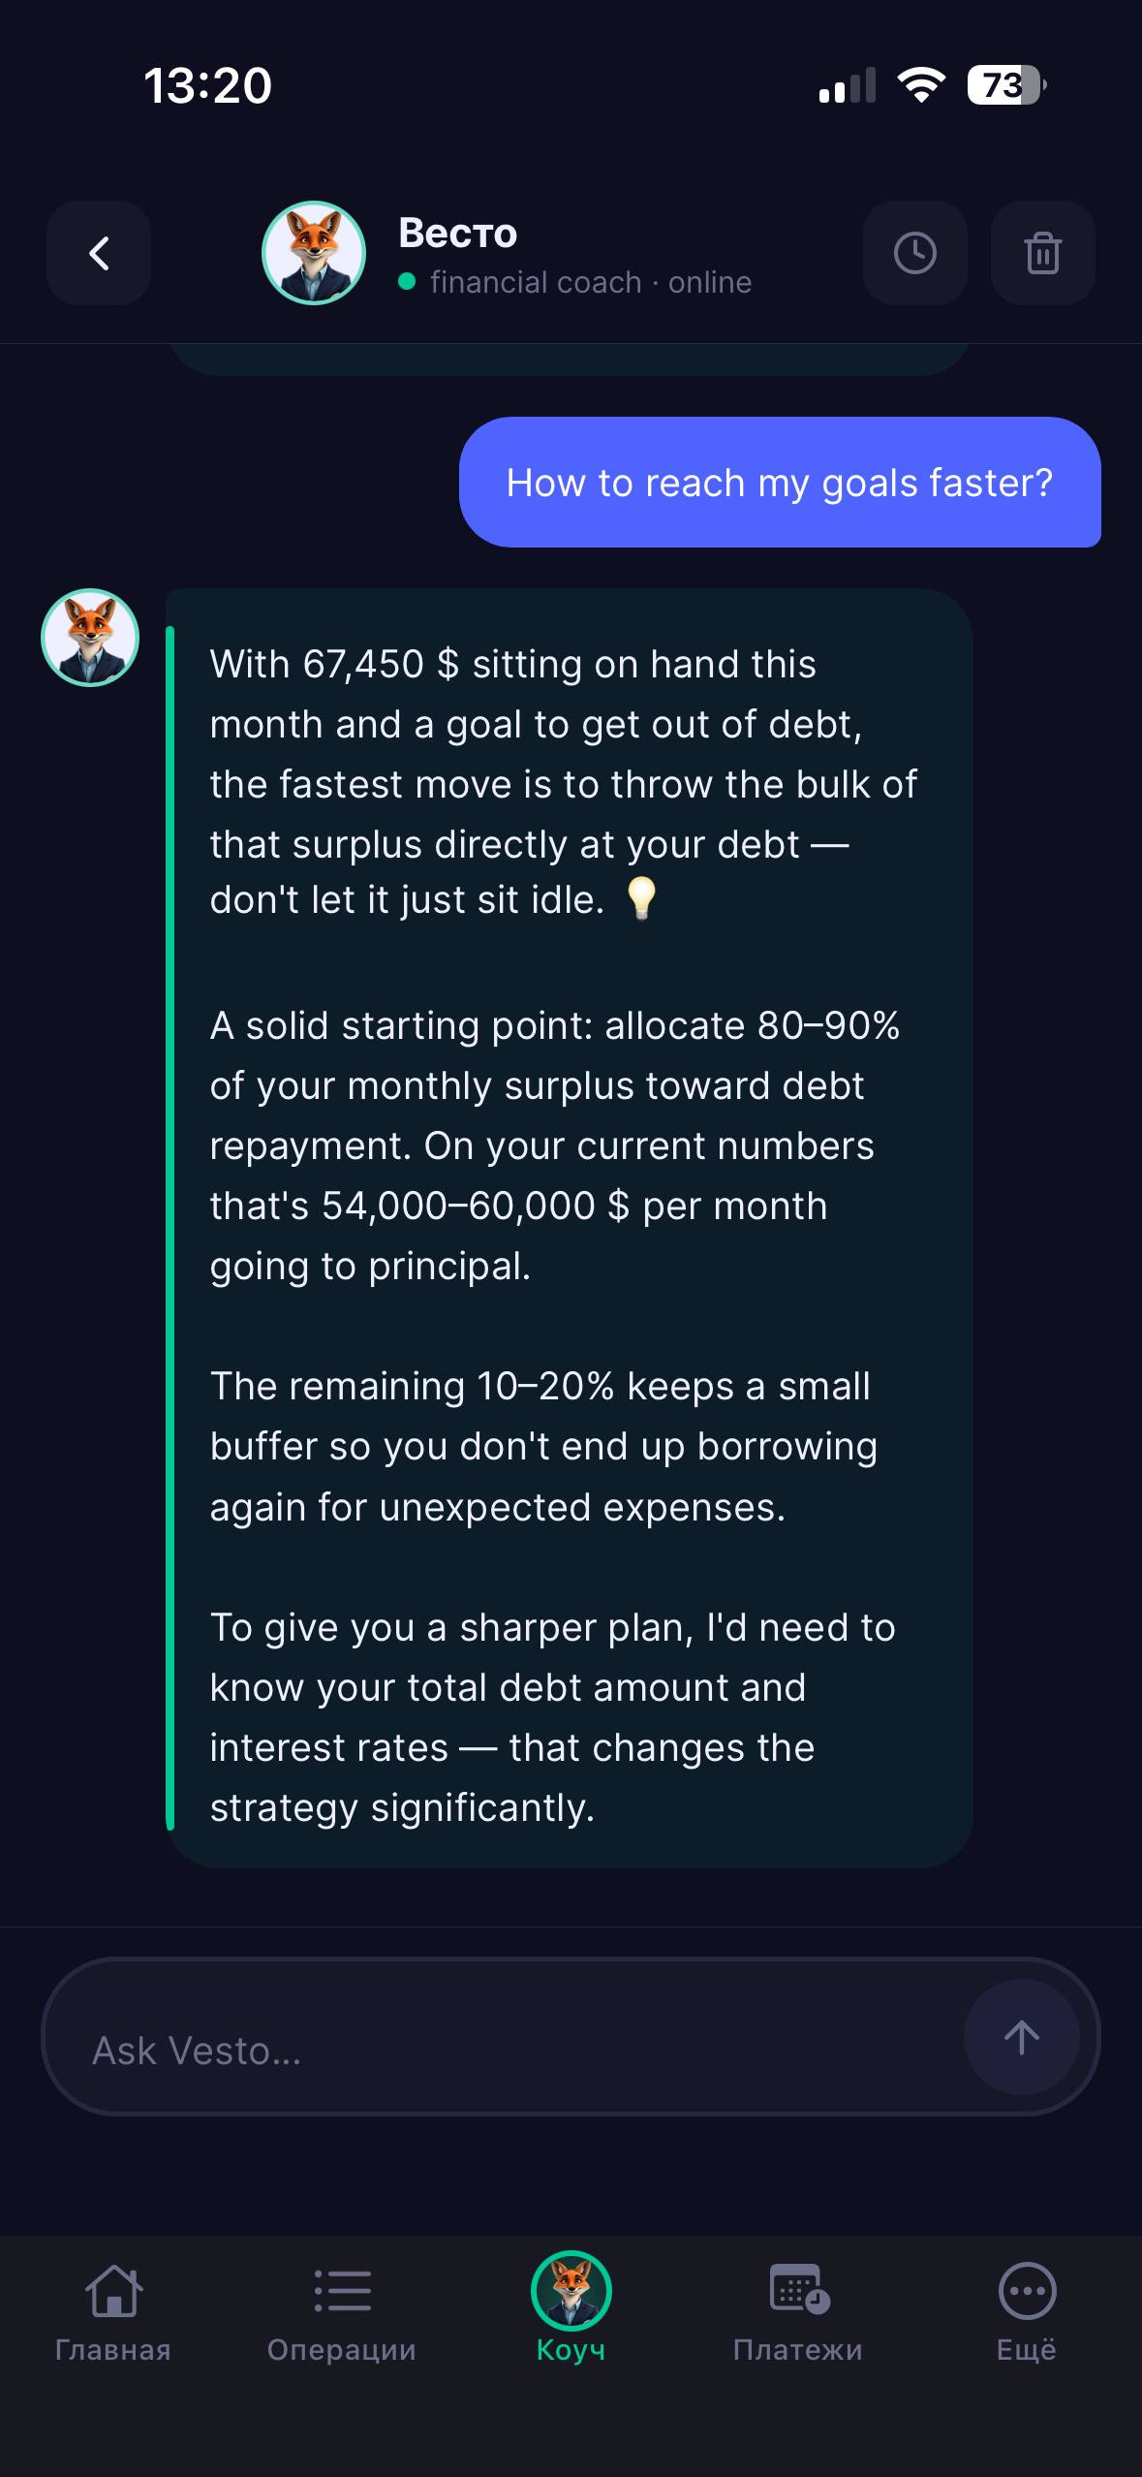Tap the fox avatar beside the reply

90,638
